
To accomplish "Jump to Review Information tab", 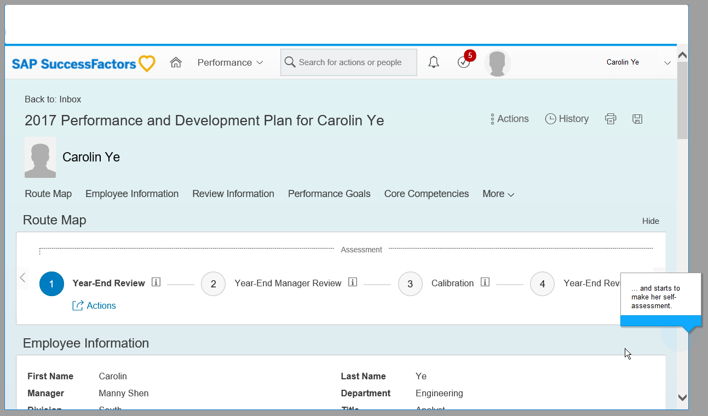I will tap(233, 194).
